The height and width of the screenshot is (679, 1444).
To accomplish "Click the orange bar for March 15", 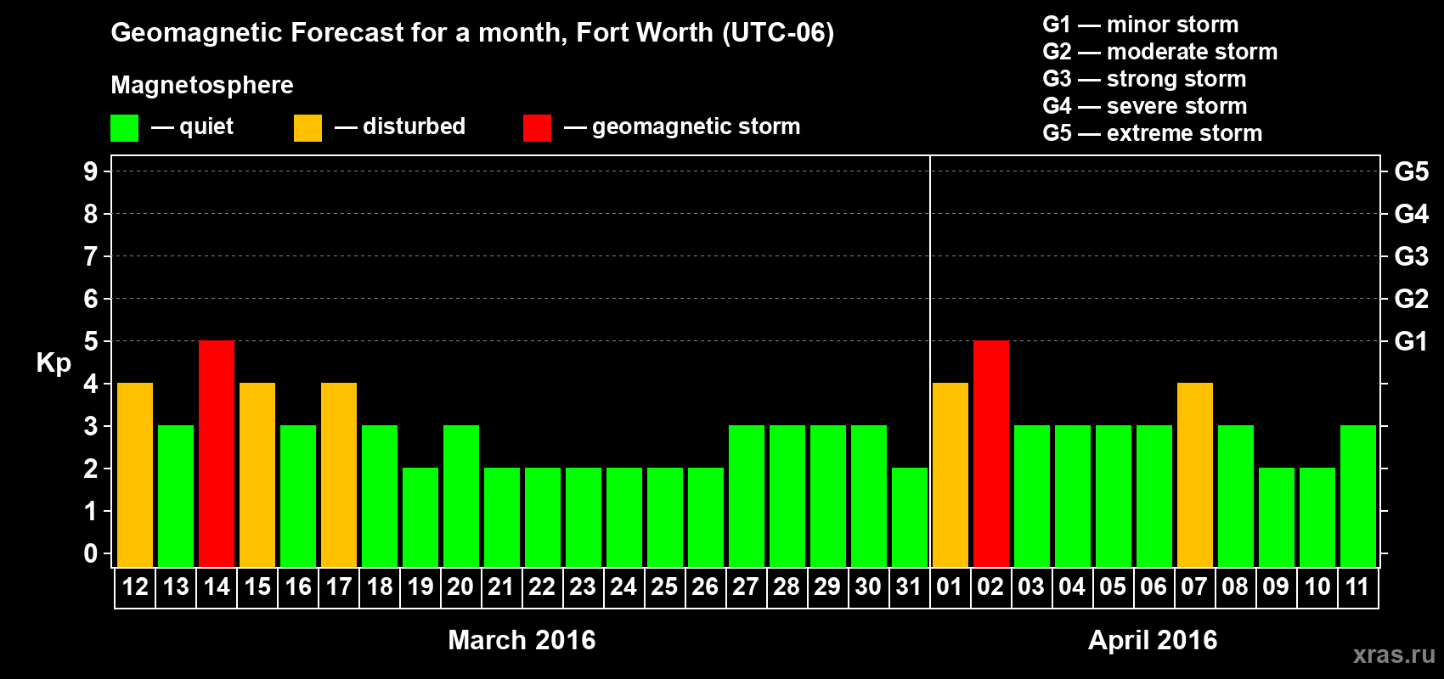I will 257,474.
